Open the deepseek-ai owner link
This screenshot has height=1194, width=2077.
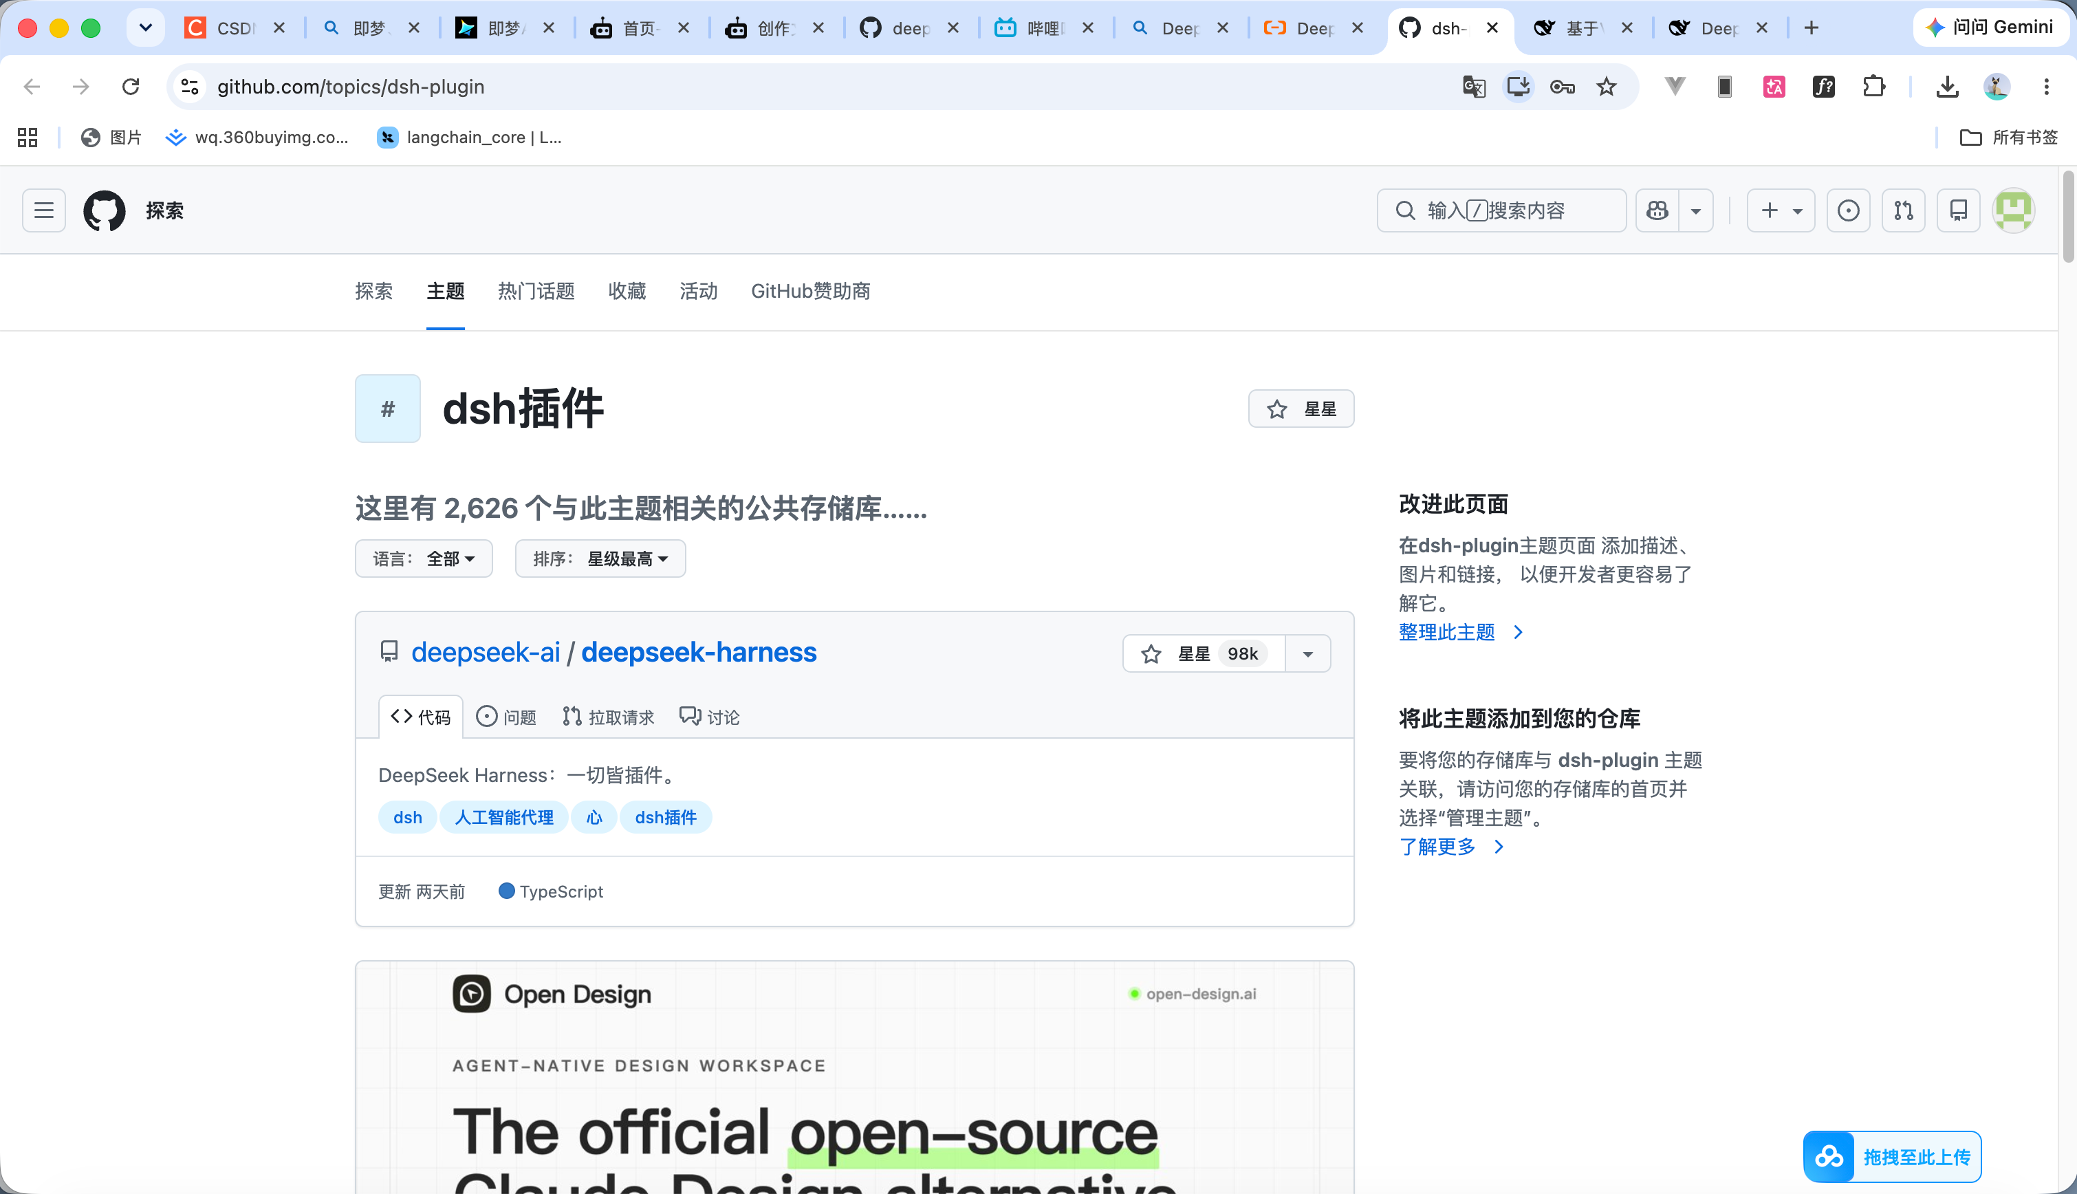[486, 652]
